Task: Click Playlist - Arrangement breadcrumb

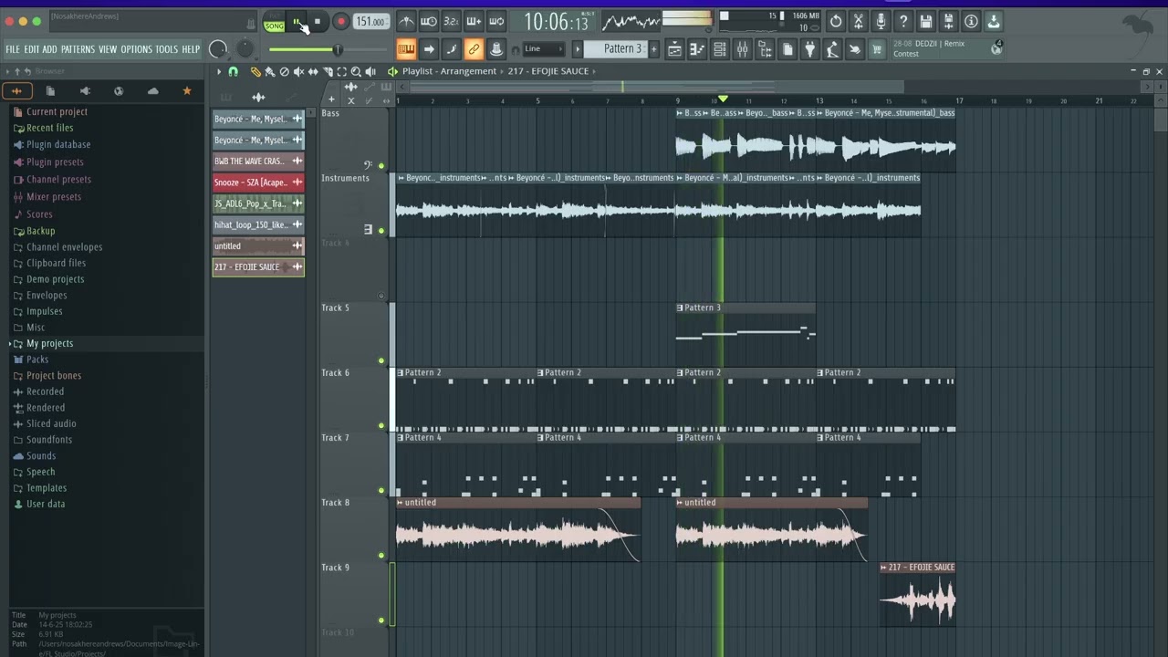Action: 449,71
